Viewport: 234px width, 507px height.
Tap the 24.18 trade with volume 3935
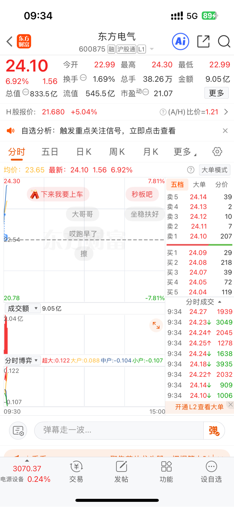pos(200,364)
